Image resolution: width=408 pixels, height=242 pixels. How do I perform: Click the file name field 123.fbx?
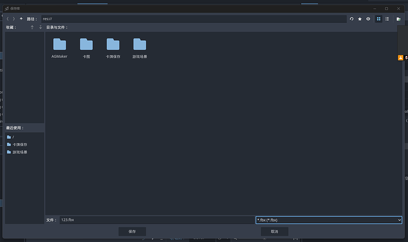tap(157, 220)
